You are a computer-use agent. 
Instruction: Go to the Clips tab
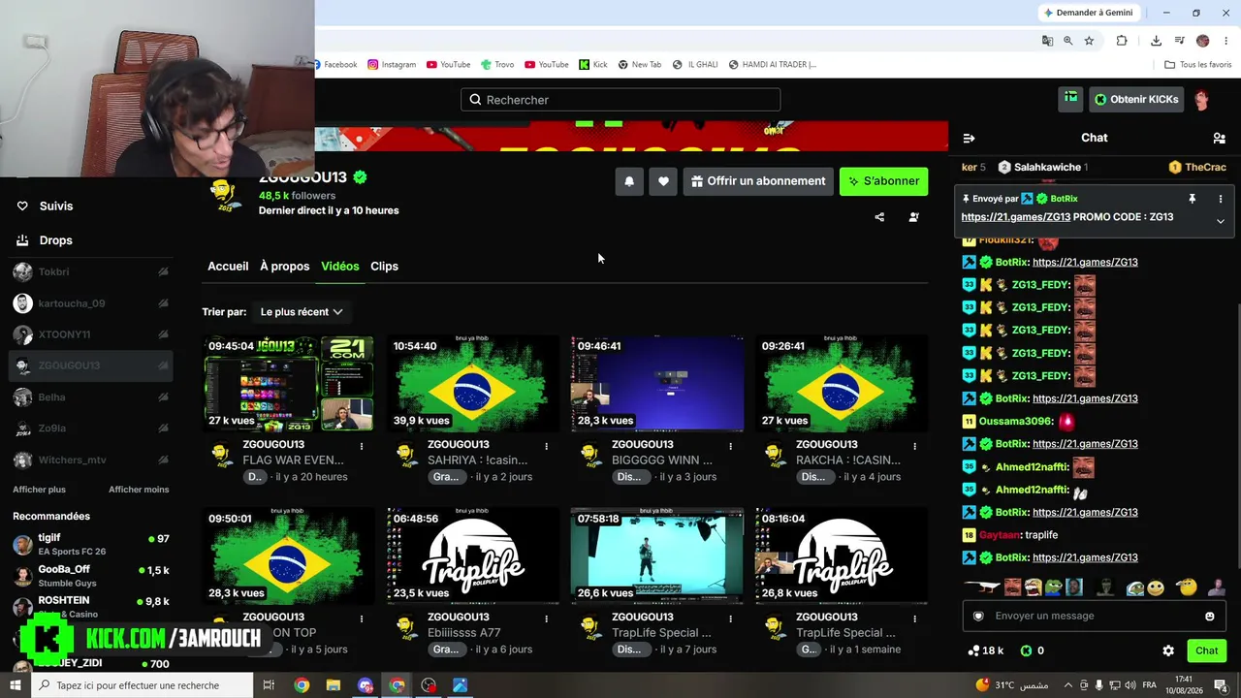[x=384, y=267]
